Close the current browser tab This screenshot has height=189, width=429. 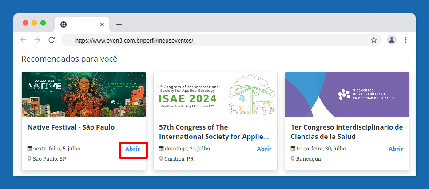[102, 24]
